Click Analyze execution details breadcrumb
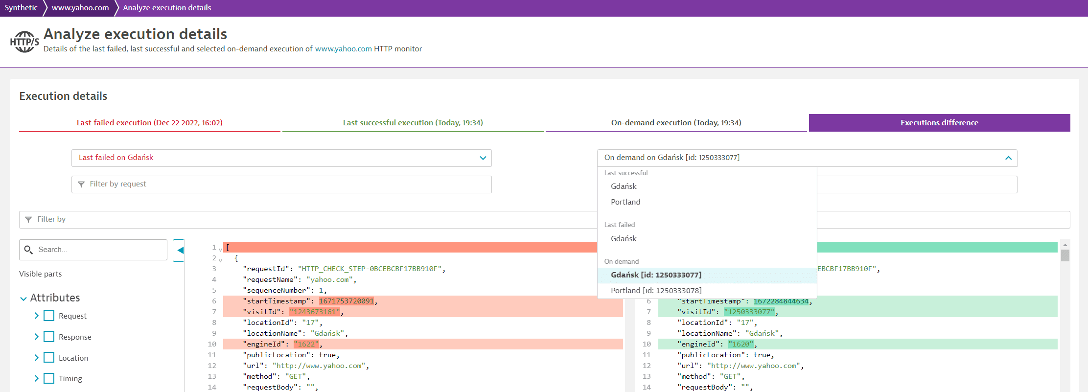 167,8
